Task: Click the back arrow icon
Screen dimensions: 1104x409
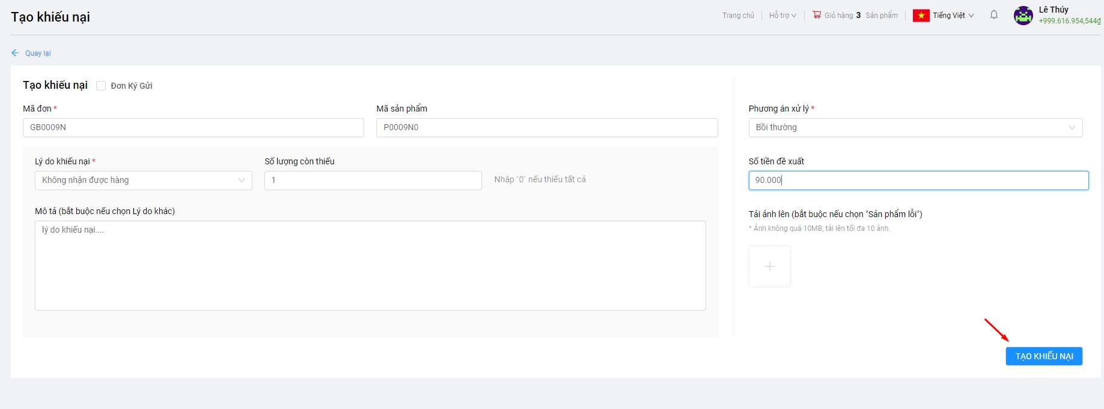Action: coord(15,53)
